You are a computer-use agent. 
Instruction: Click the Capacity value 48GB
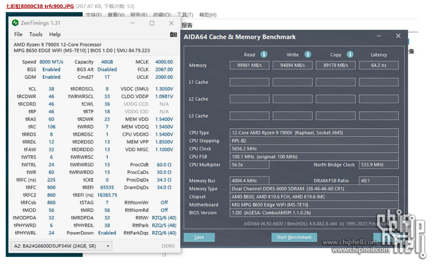click(x=107, y=62)
